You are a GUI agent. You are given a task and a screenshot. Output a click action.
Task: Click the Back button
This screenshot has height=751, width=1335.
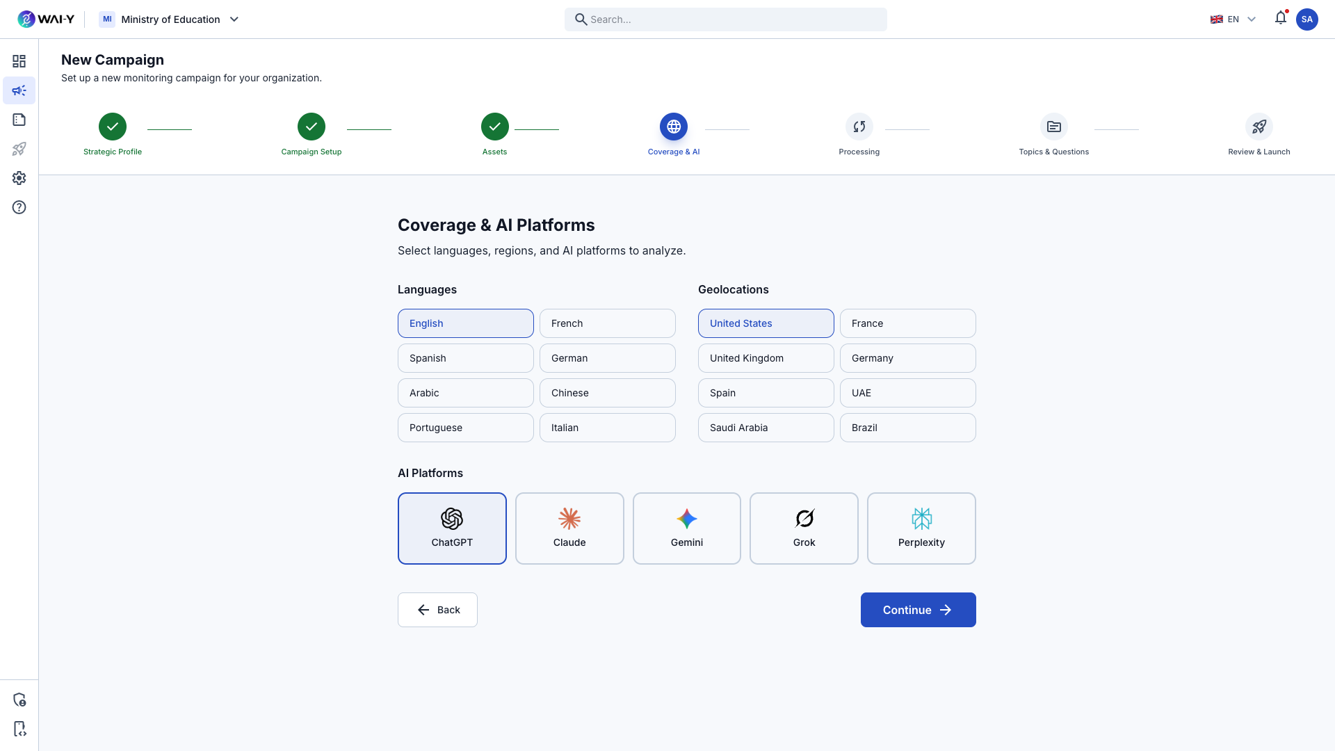437,609
